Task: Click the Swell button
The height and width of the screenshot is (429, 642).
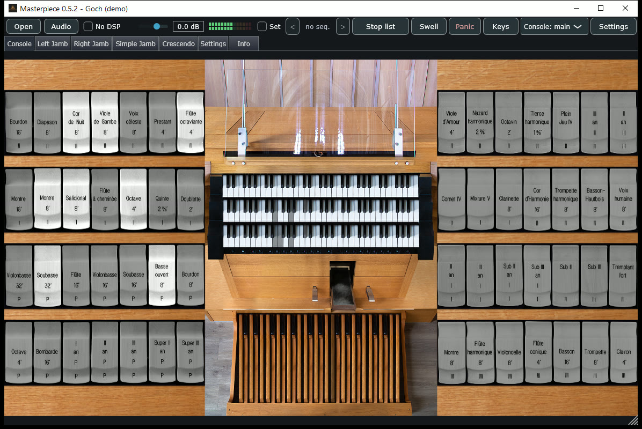Action: [429, 27]
